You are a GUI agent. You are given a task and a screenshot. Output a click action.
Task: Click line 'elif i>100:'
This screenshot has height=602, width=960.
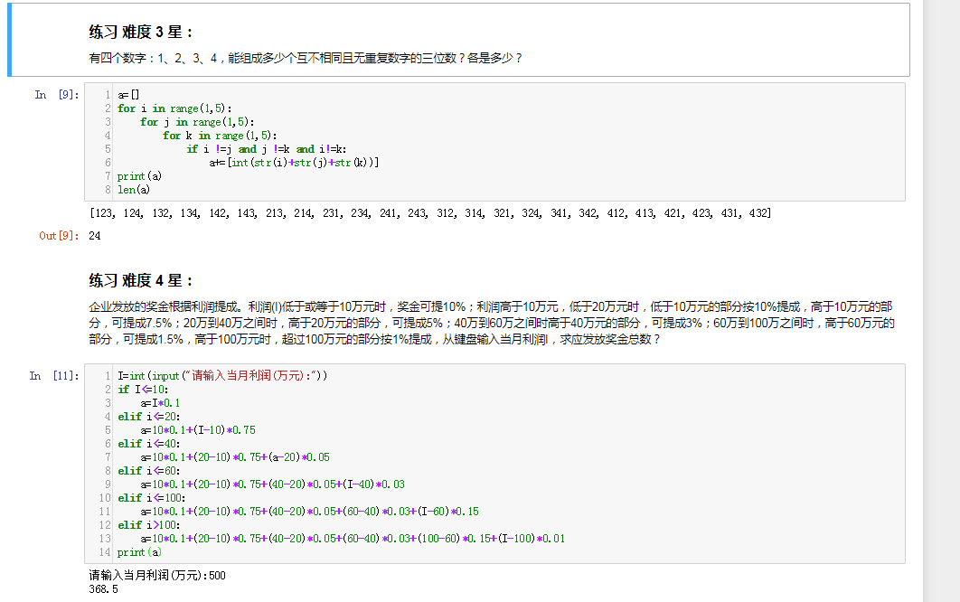click(149, 525)
